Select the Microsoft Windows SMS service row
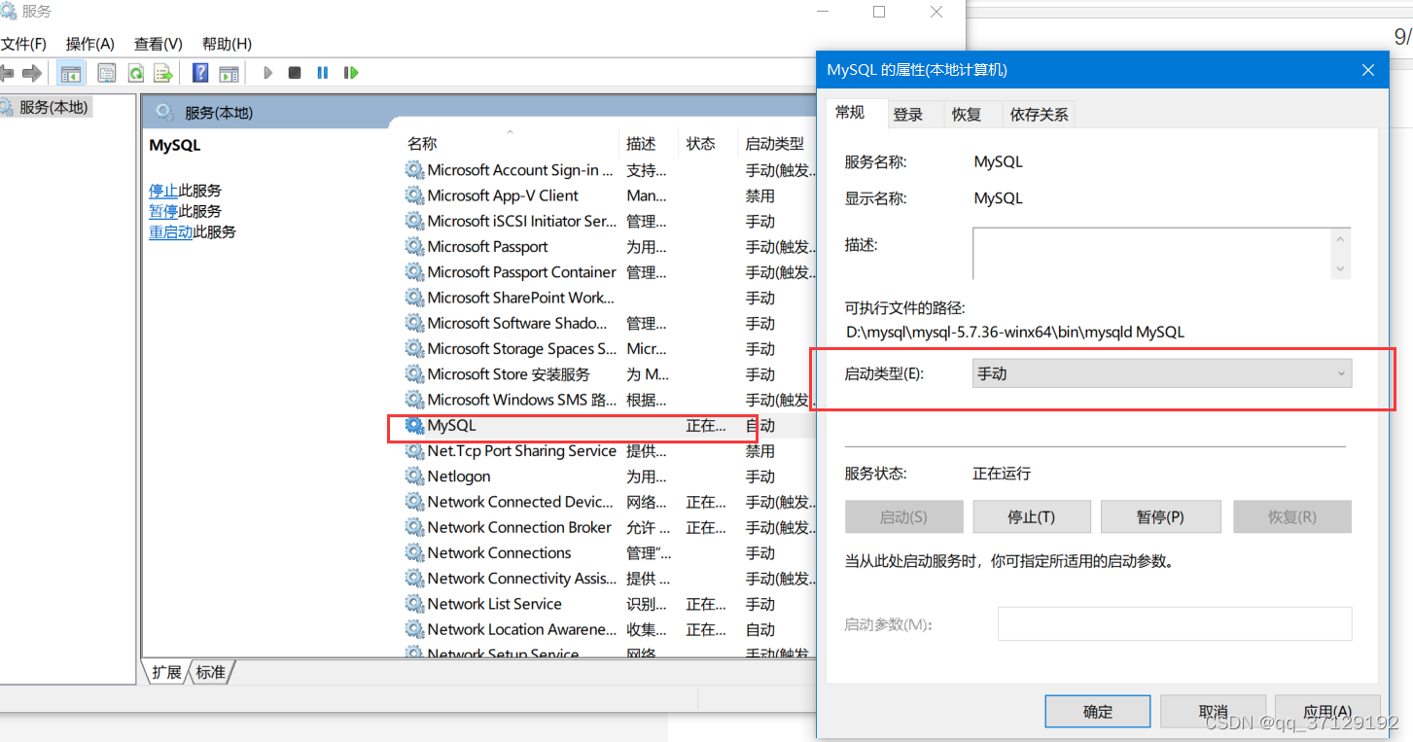Image resolution: width=1413 pixels, height=742 pixels. click(609, 400)
